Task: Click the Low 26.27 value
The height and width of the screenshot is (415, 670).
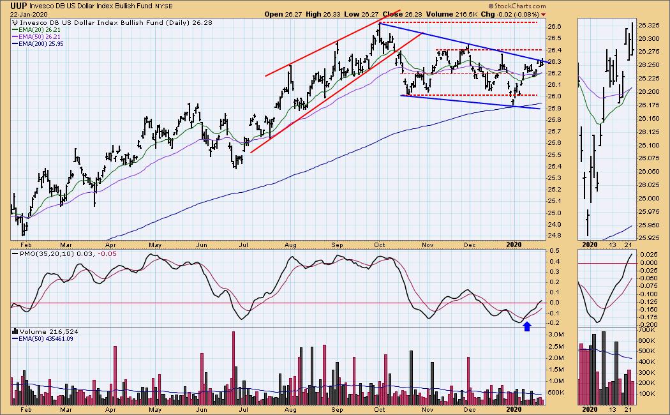Action: coord(362,14)
